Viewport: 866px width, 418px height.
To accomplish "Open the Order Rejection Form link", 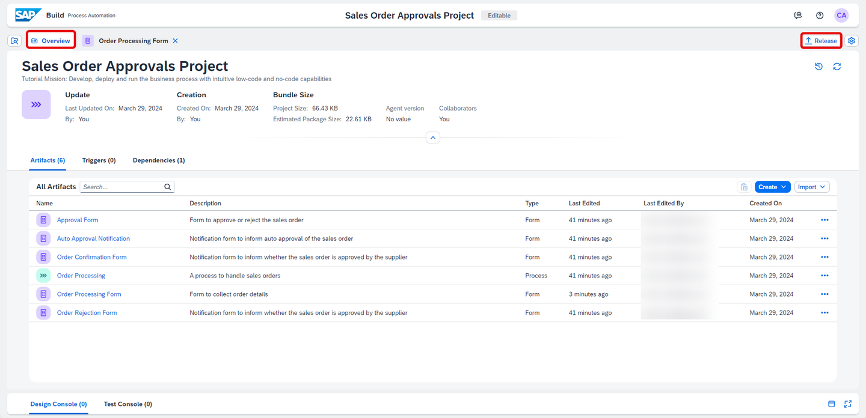I will (x=87, y=313).
